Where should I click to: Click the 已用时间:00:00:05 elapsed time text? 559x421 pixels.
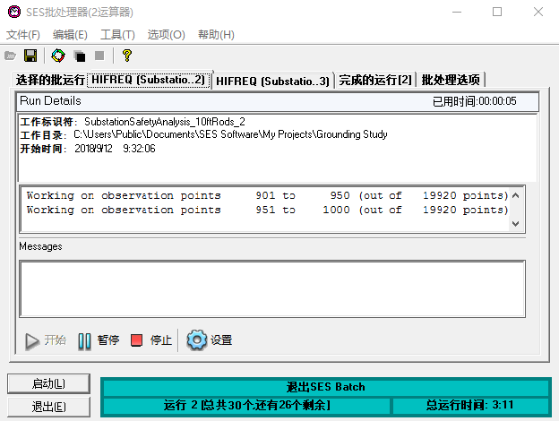474,101
